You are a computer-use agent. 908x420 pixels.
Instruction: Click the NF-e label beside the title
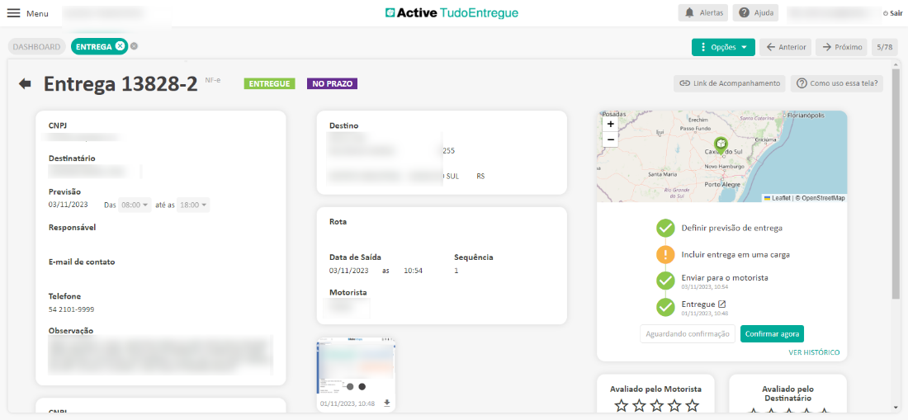coord(212,80)
